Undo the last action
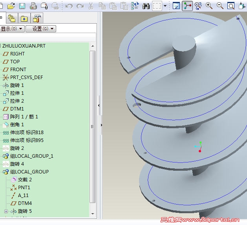 (69, 6)
